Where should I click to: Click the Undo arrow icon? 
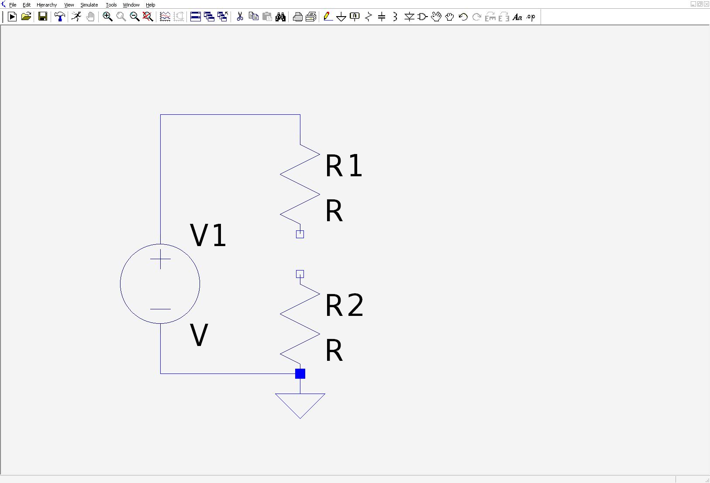(x=463, y=17)
